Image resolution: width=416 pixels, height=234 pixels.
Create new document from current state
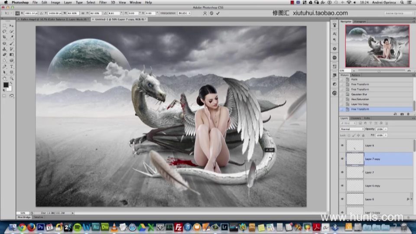point(395,114)
